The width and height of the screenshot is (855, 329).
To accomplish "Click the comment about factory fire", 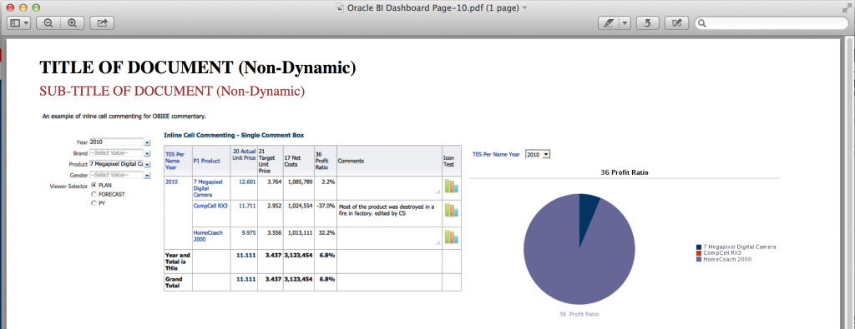I will point(386,210).
